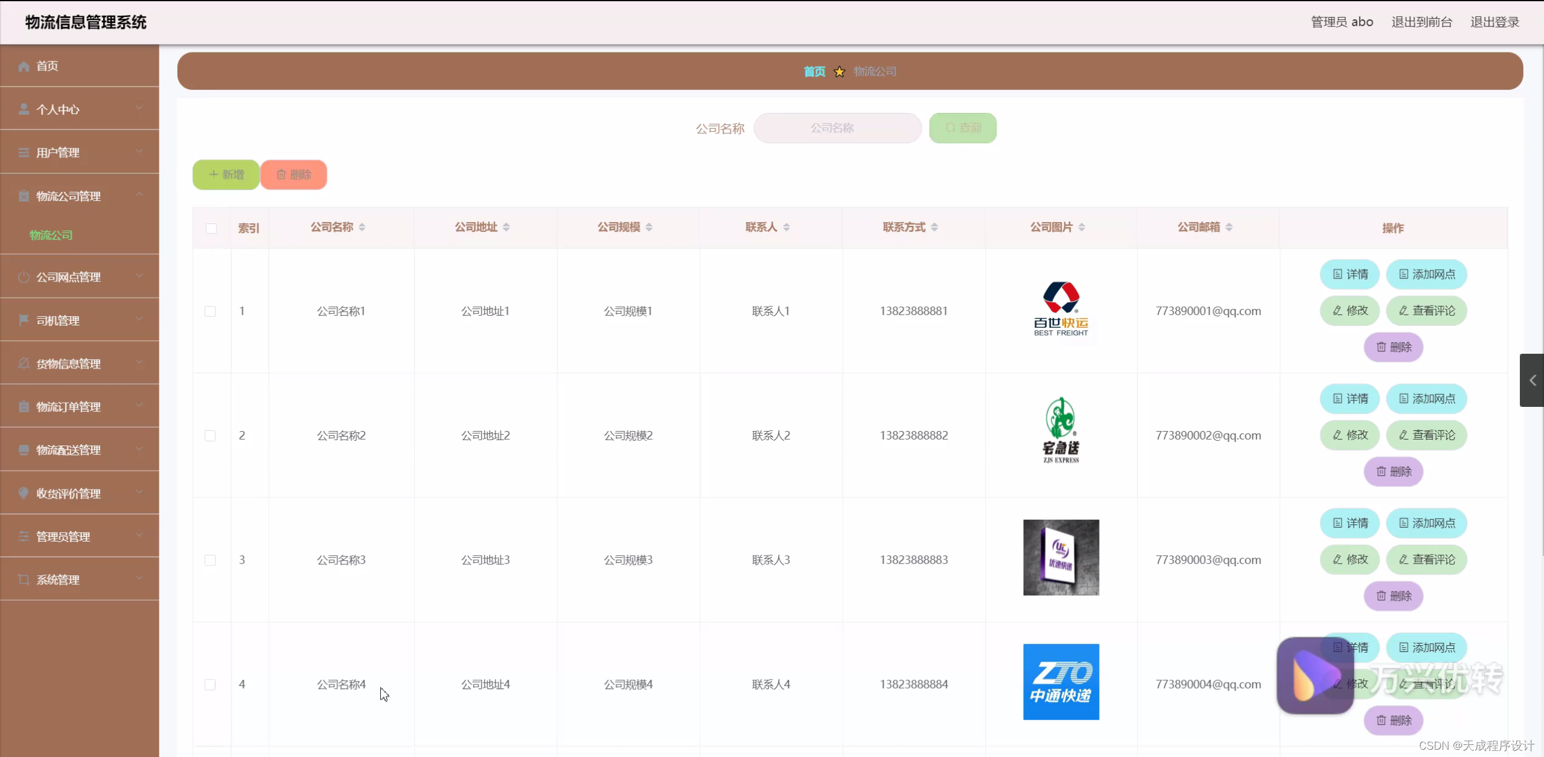Click the side panel collapse arrow
Viewport: 1544px width, 757px height.
[x=1532, y=380]
